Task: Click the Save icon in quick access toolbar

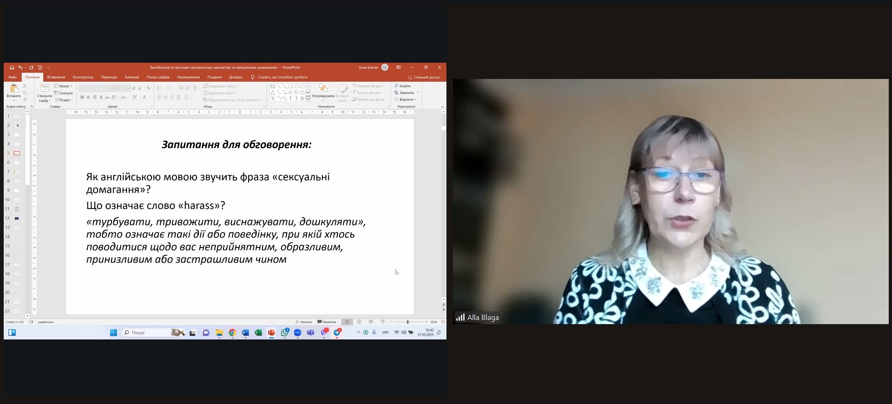Action: [12, 68]
